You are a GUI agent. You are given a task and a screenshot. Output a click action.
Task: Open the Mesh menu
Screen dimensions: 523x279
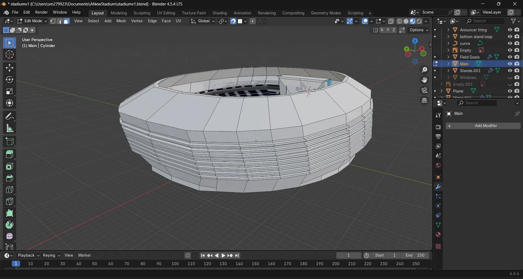point(121,21)
